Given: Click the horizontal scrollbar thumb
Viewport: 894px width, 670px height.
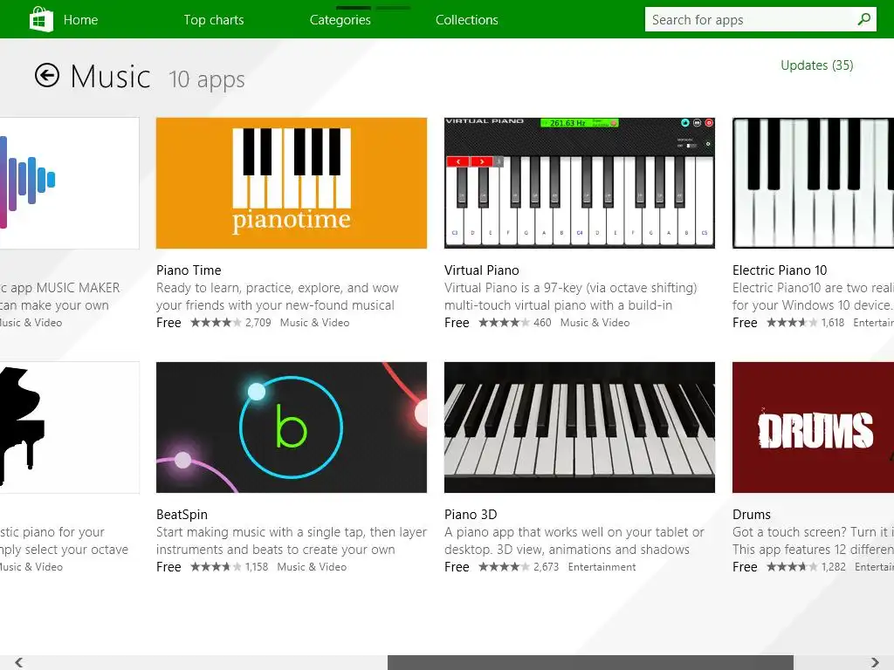Looking at the screenshot, I should pos(590,663).
